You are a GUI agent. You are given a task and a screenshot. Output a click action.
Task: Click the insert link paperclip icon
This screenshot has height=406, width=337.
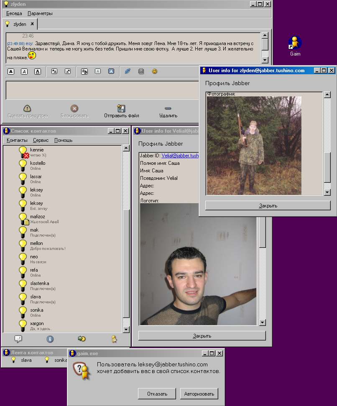128,71
